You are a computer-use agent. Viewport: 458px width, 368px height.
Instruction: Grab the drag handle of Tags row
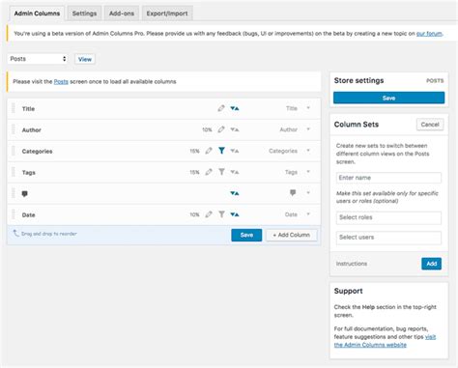(14, 172)
